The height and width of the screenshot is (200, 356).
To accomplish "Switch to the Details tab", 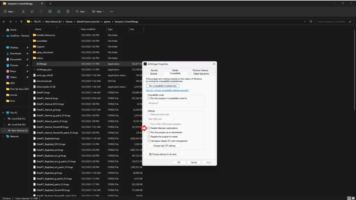I will click(175, 70).
